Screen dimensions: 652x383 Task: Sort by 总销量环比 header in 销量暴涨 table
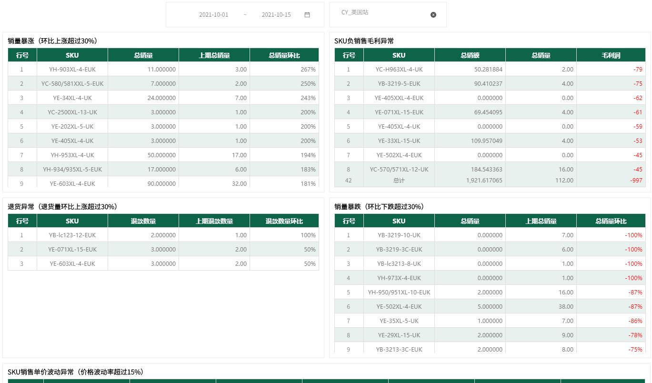pos(284,55)
